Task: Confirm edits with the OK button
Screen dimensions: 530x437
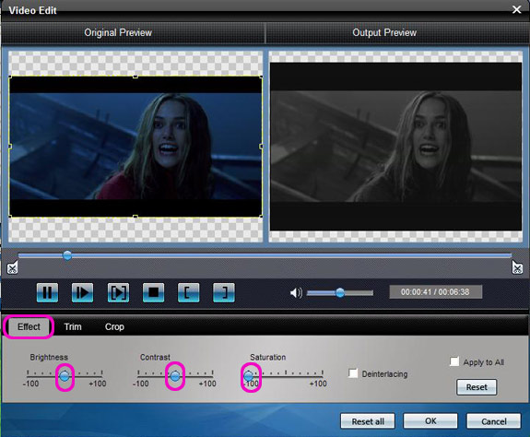Action: click(x=430, y=421)
